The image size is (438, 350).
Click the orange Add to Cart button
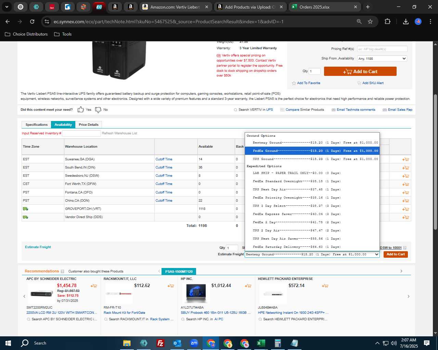coord(360,71)
